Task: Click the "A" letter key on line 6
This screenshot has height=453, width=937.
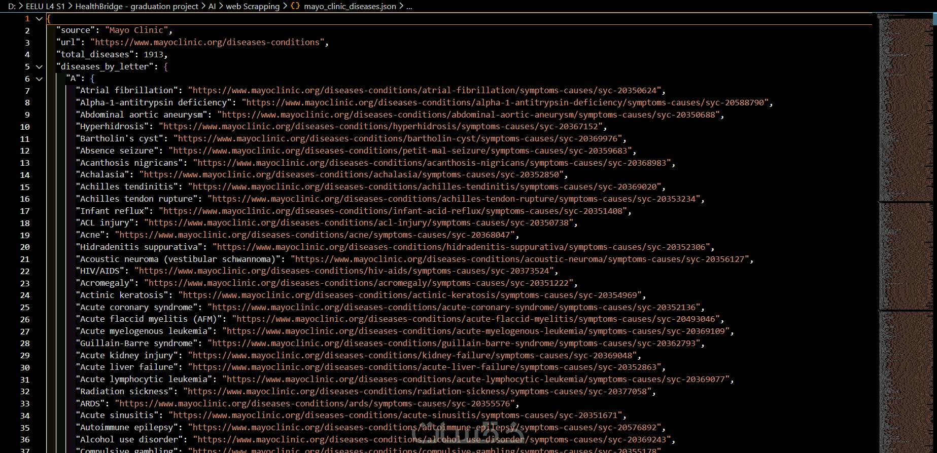Action: coord(73,79)
